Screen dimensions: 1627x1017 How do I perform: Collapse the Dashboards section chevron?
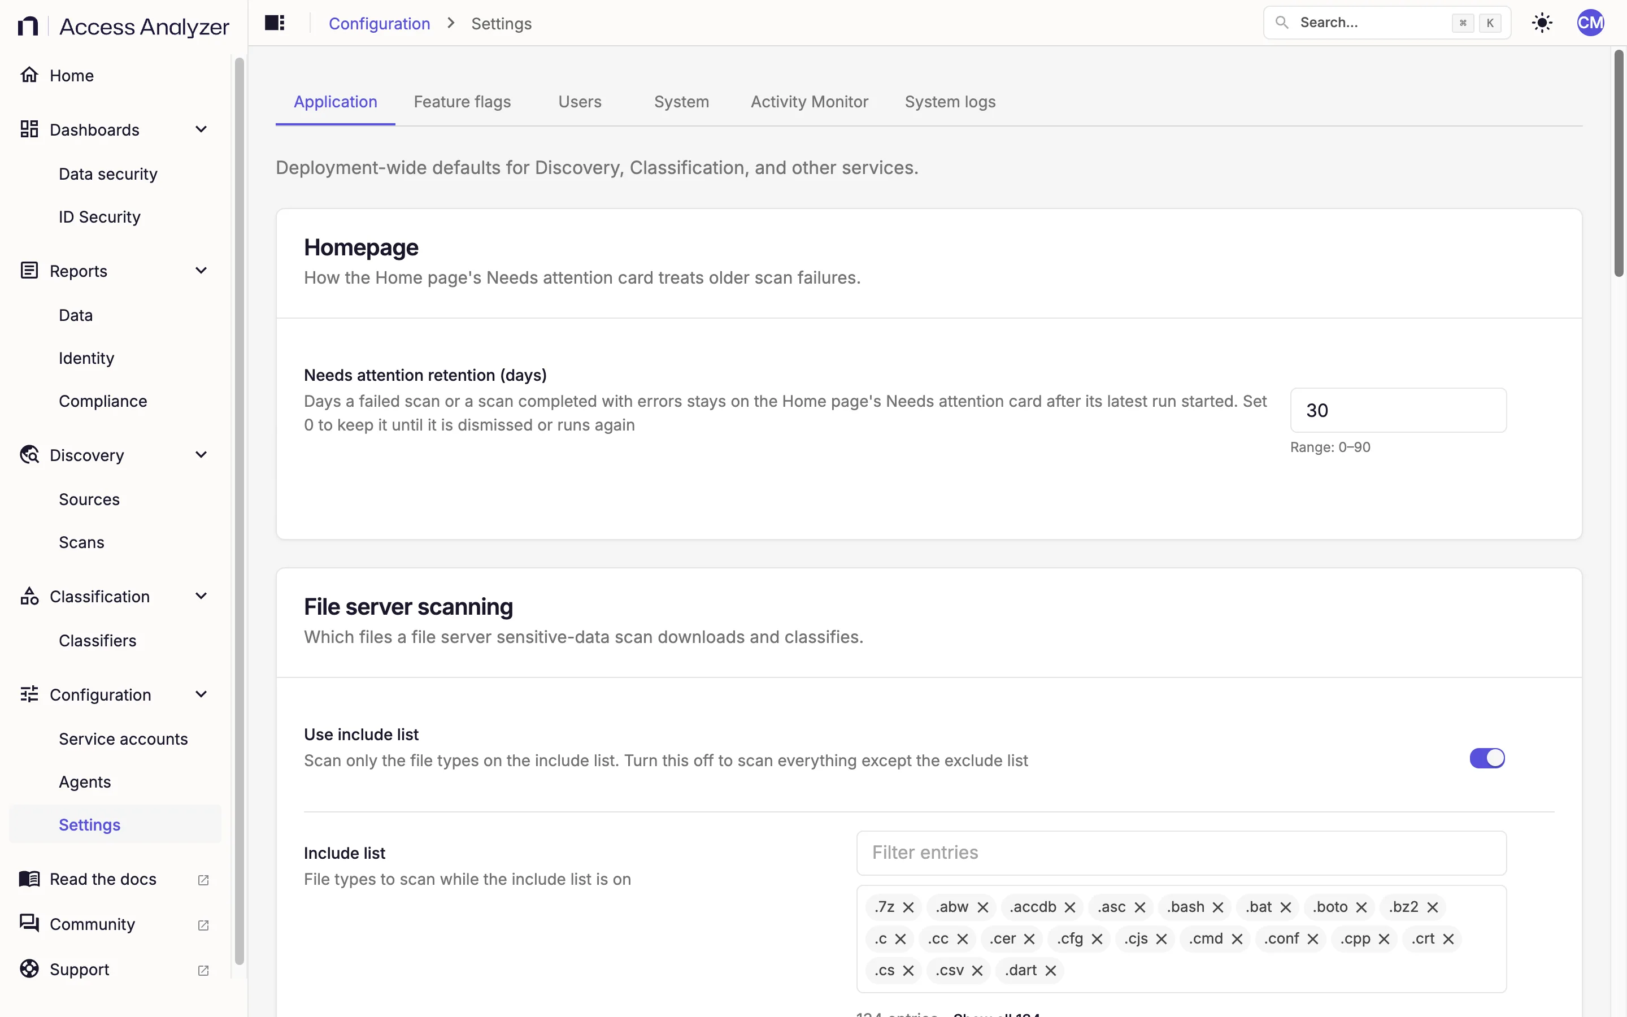(x=201, y=129)
